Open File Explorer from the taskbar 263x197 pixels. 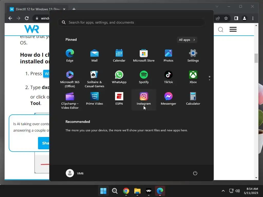pyautogui.click(x=137, y=191)
